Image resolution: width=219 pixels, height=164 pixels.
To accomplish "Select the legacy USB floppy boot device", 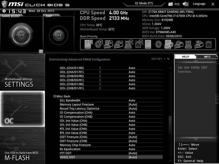I will (x=199, y=44).
